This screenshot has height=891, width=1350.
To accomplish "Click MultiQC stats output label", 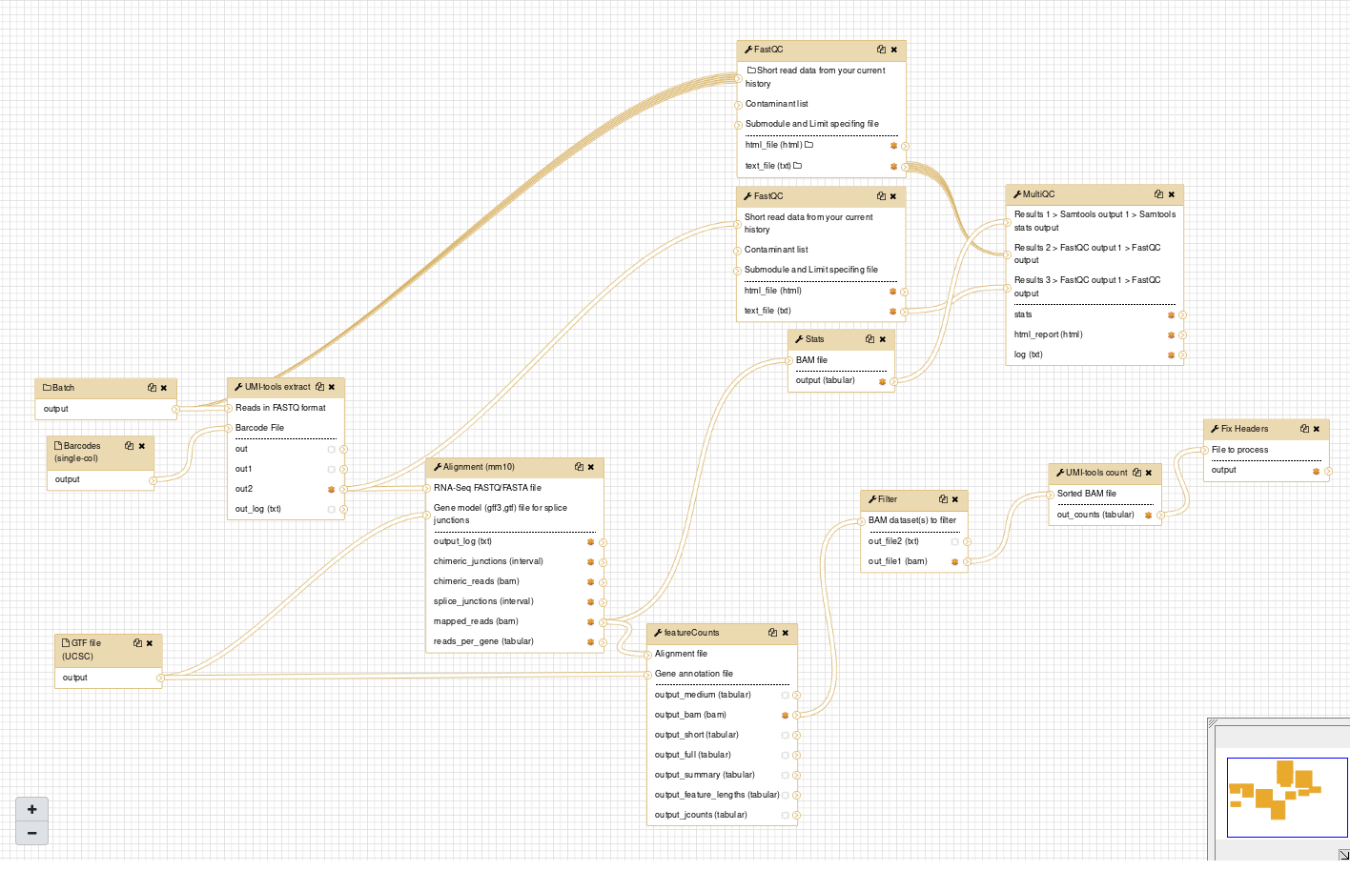I will click(1023, 314).
